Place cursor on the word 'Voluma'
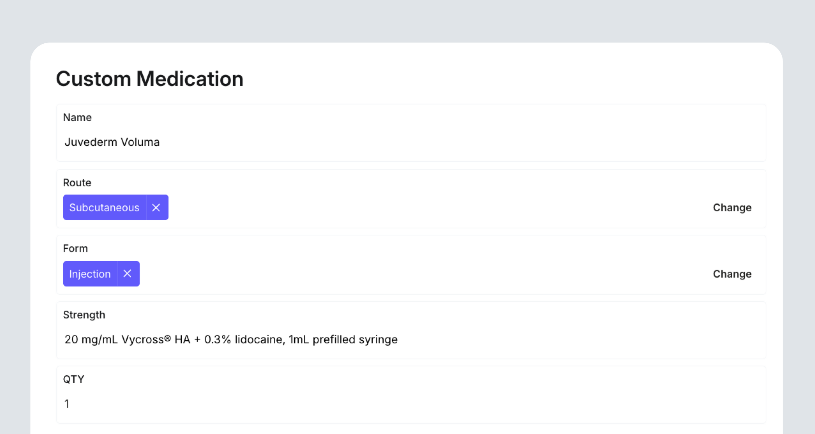This screenshot has width=815, height=434. tap(140, 142)
